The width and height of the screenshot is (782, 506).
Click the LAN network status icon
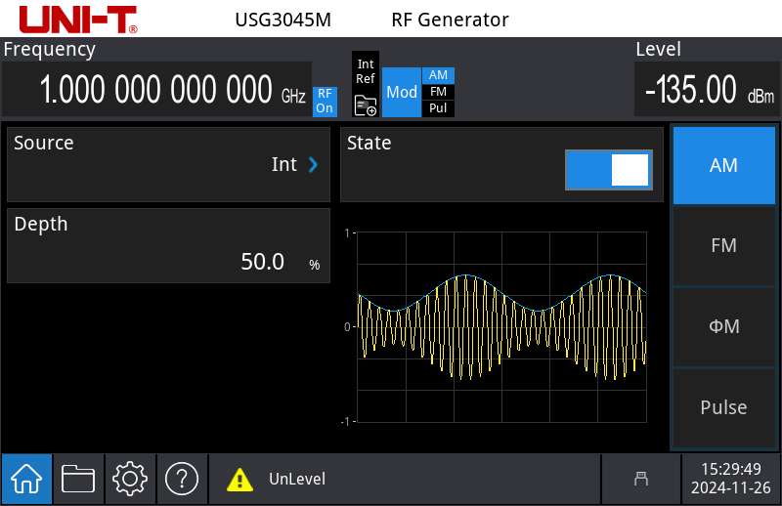point(641,479)
